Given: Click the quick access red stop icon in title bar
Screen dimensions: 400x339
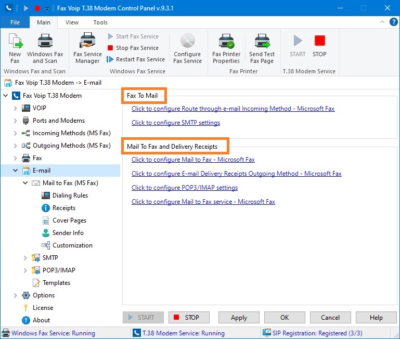Looking at the screenshot, I should pyautogui.click(x=37, y=8).
